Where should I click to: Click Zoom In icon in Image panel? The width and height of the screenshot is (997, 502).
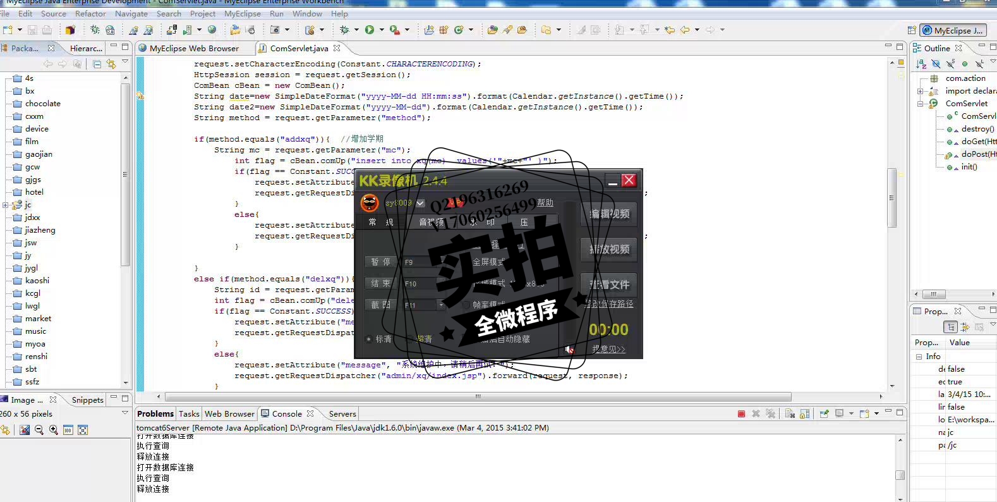point(53,430)
